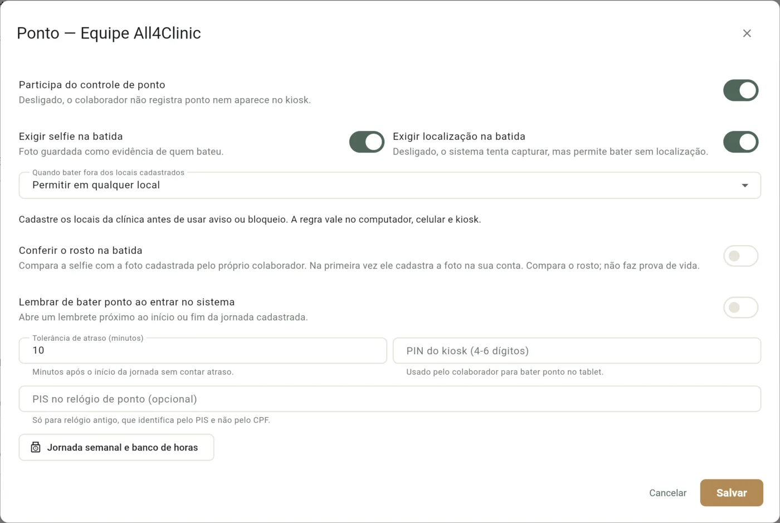
Task: Click the 'PIN do kiosk (4-6 dígitos)' field
Action: coord(577,351)
